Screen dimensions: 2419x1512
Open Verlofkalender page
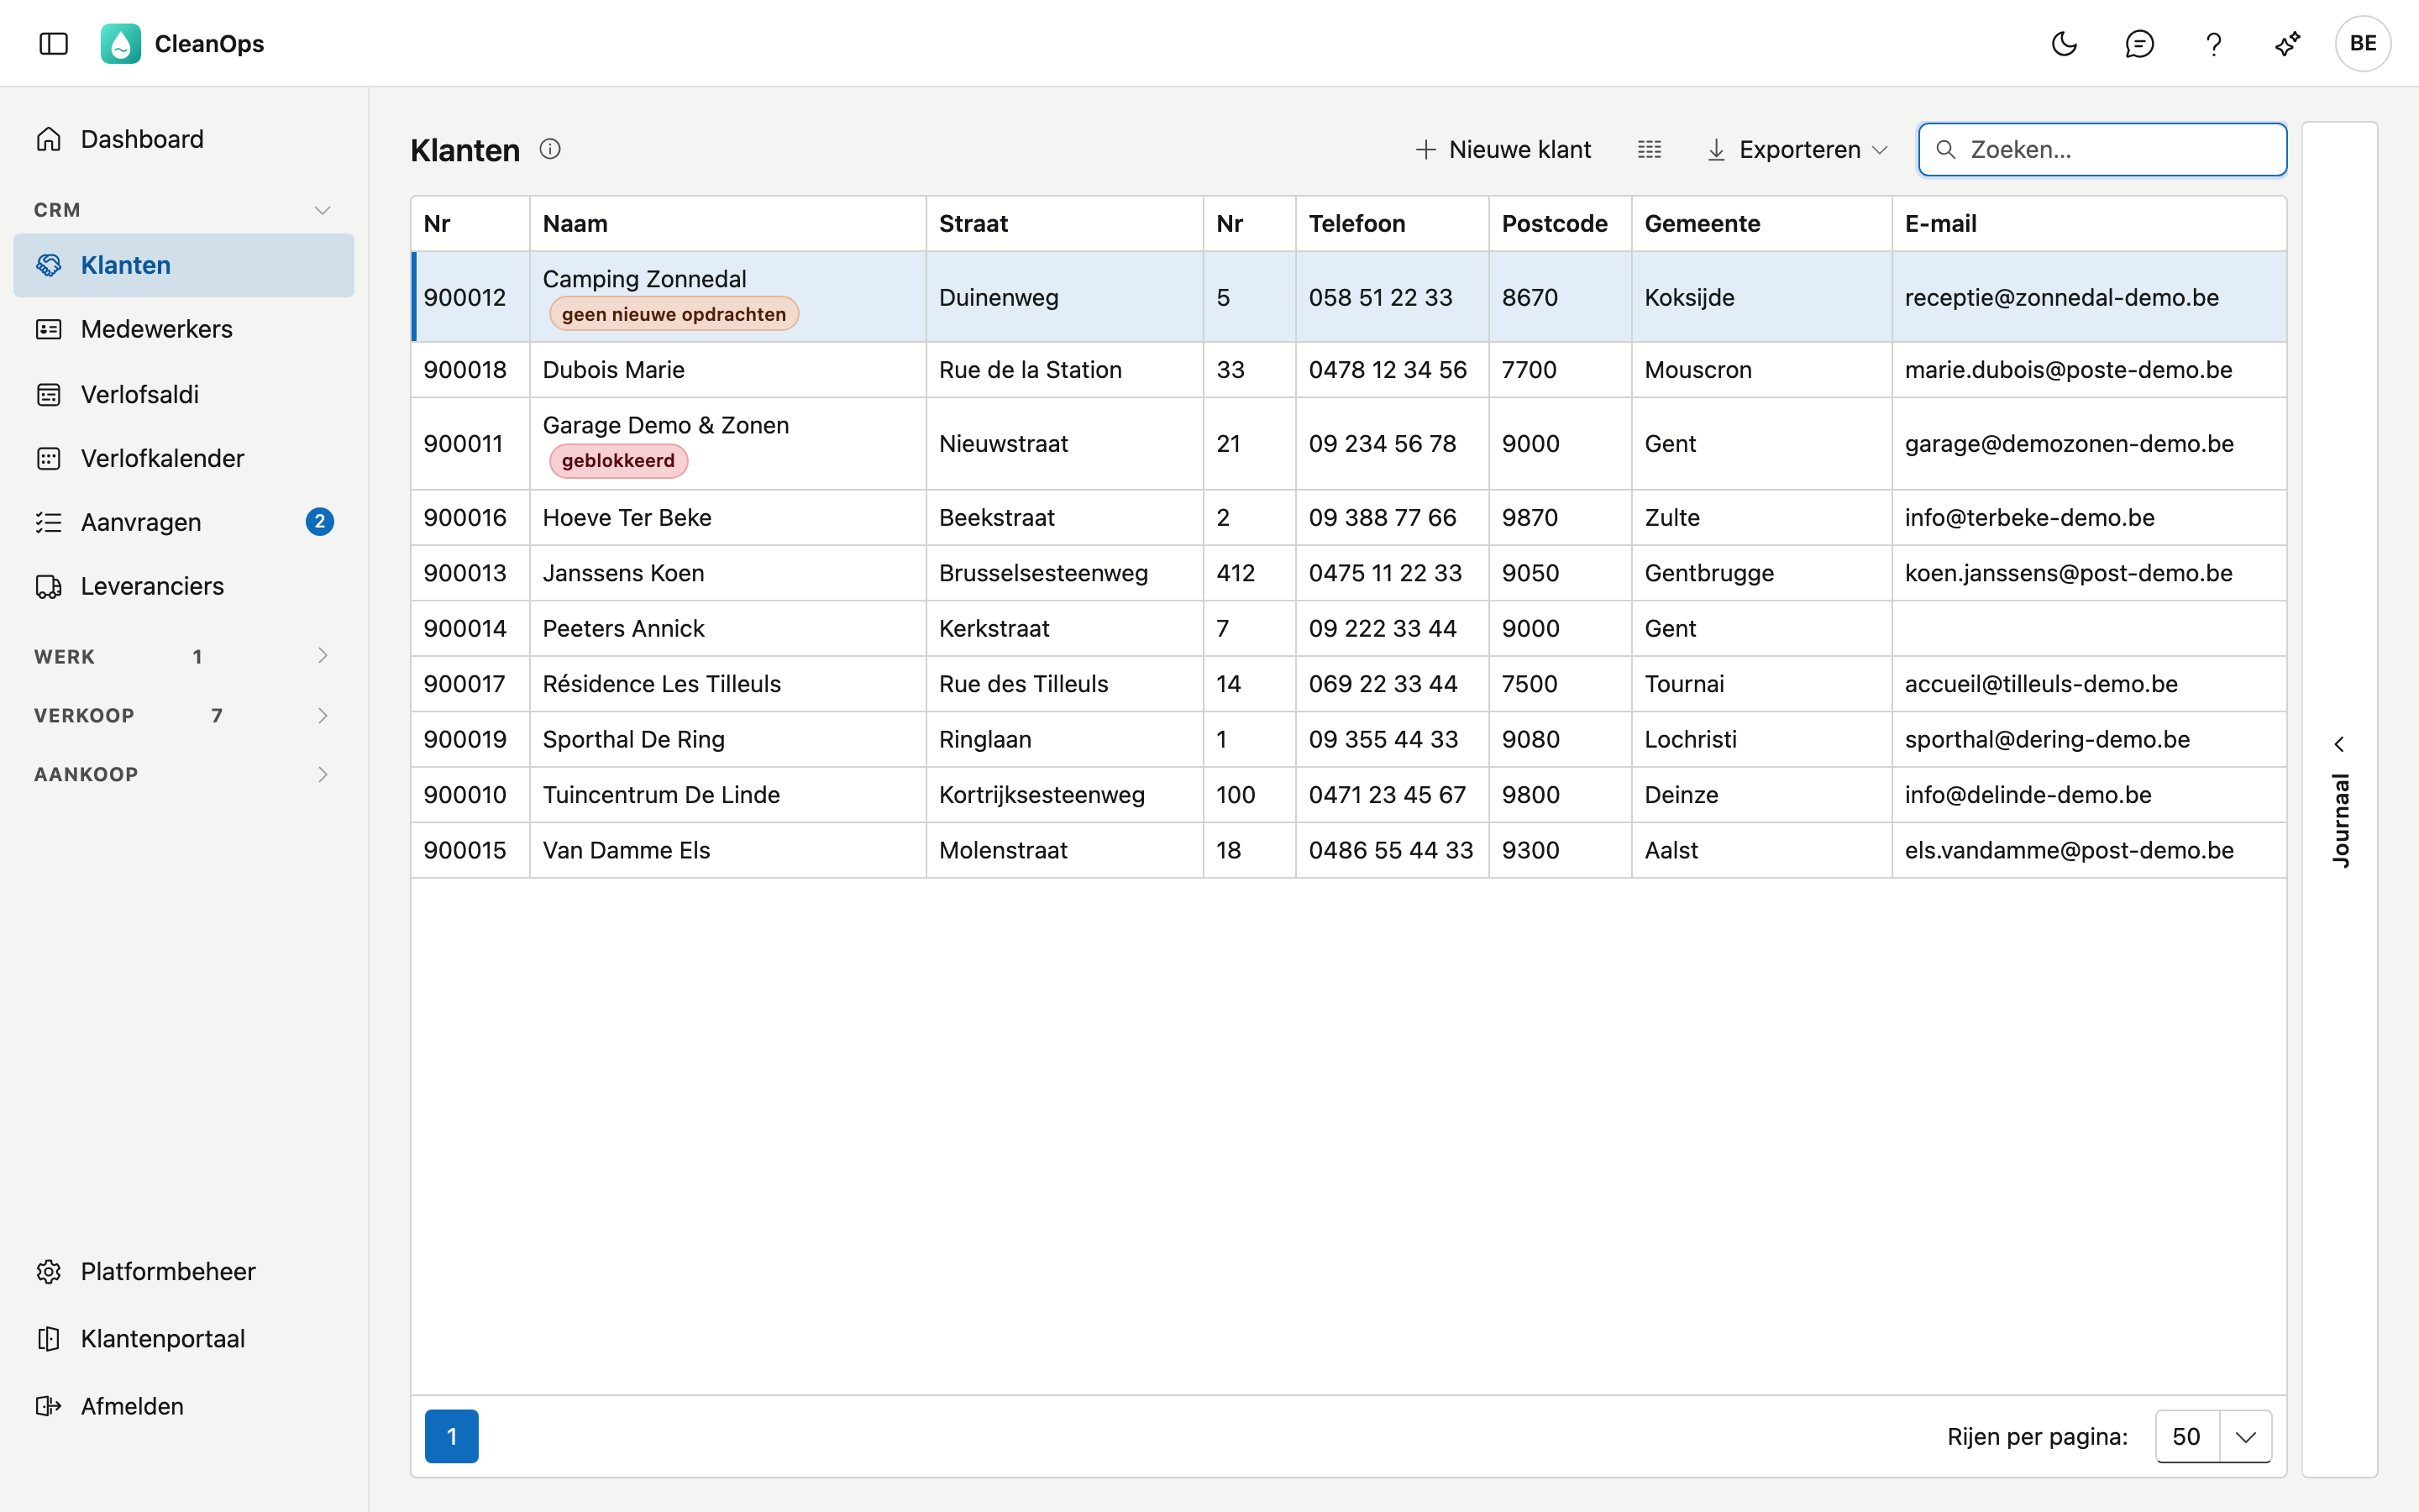point(184,458)
